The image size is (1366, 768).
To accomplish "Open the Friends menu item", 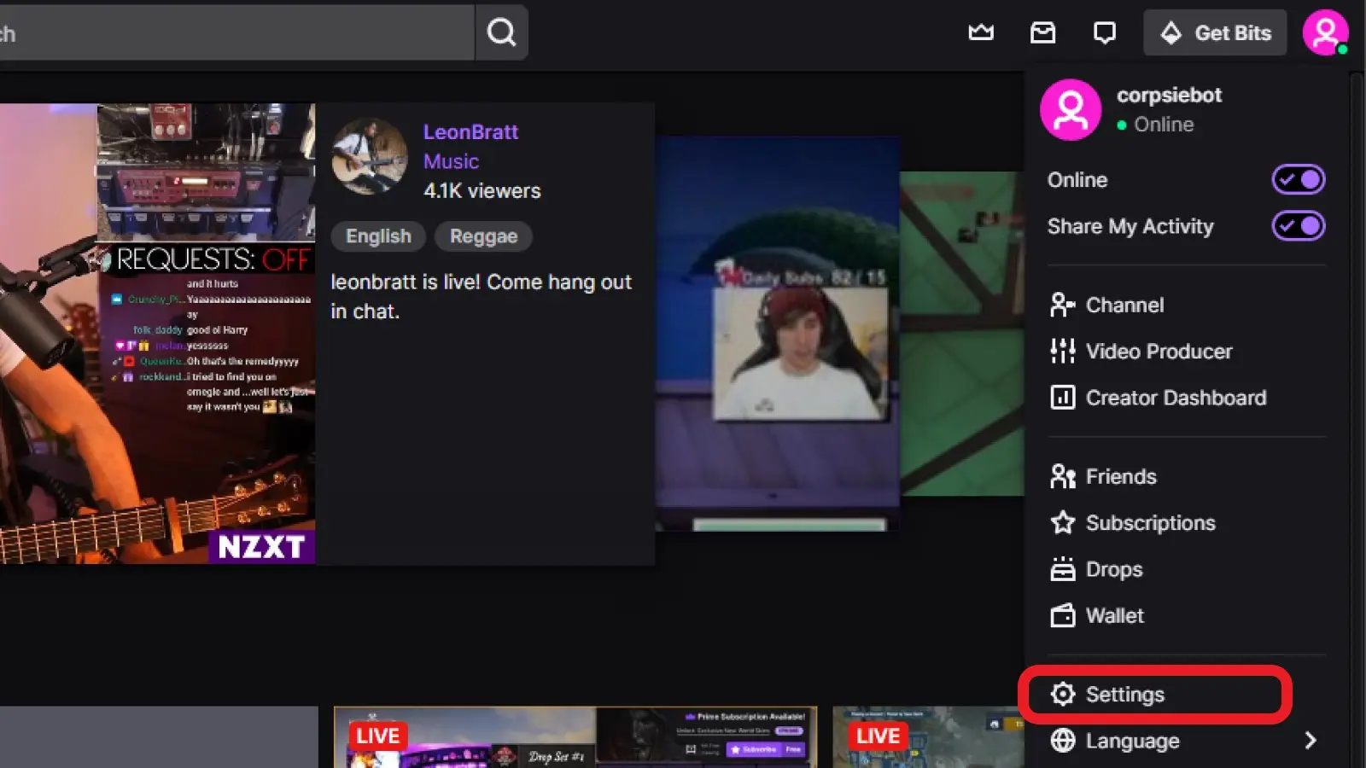I will [1187, 476].
